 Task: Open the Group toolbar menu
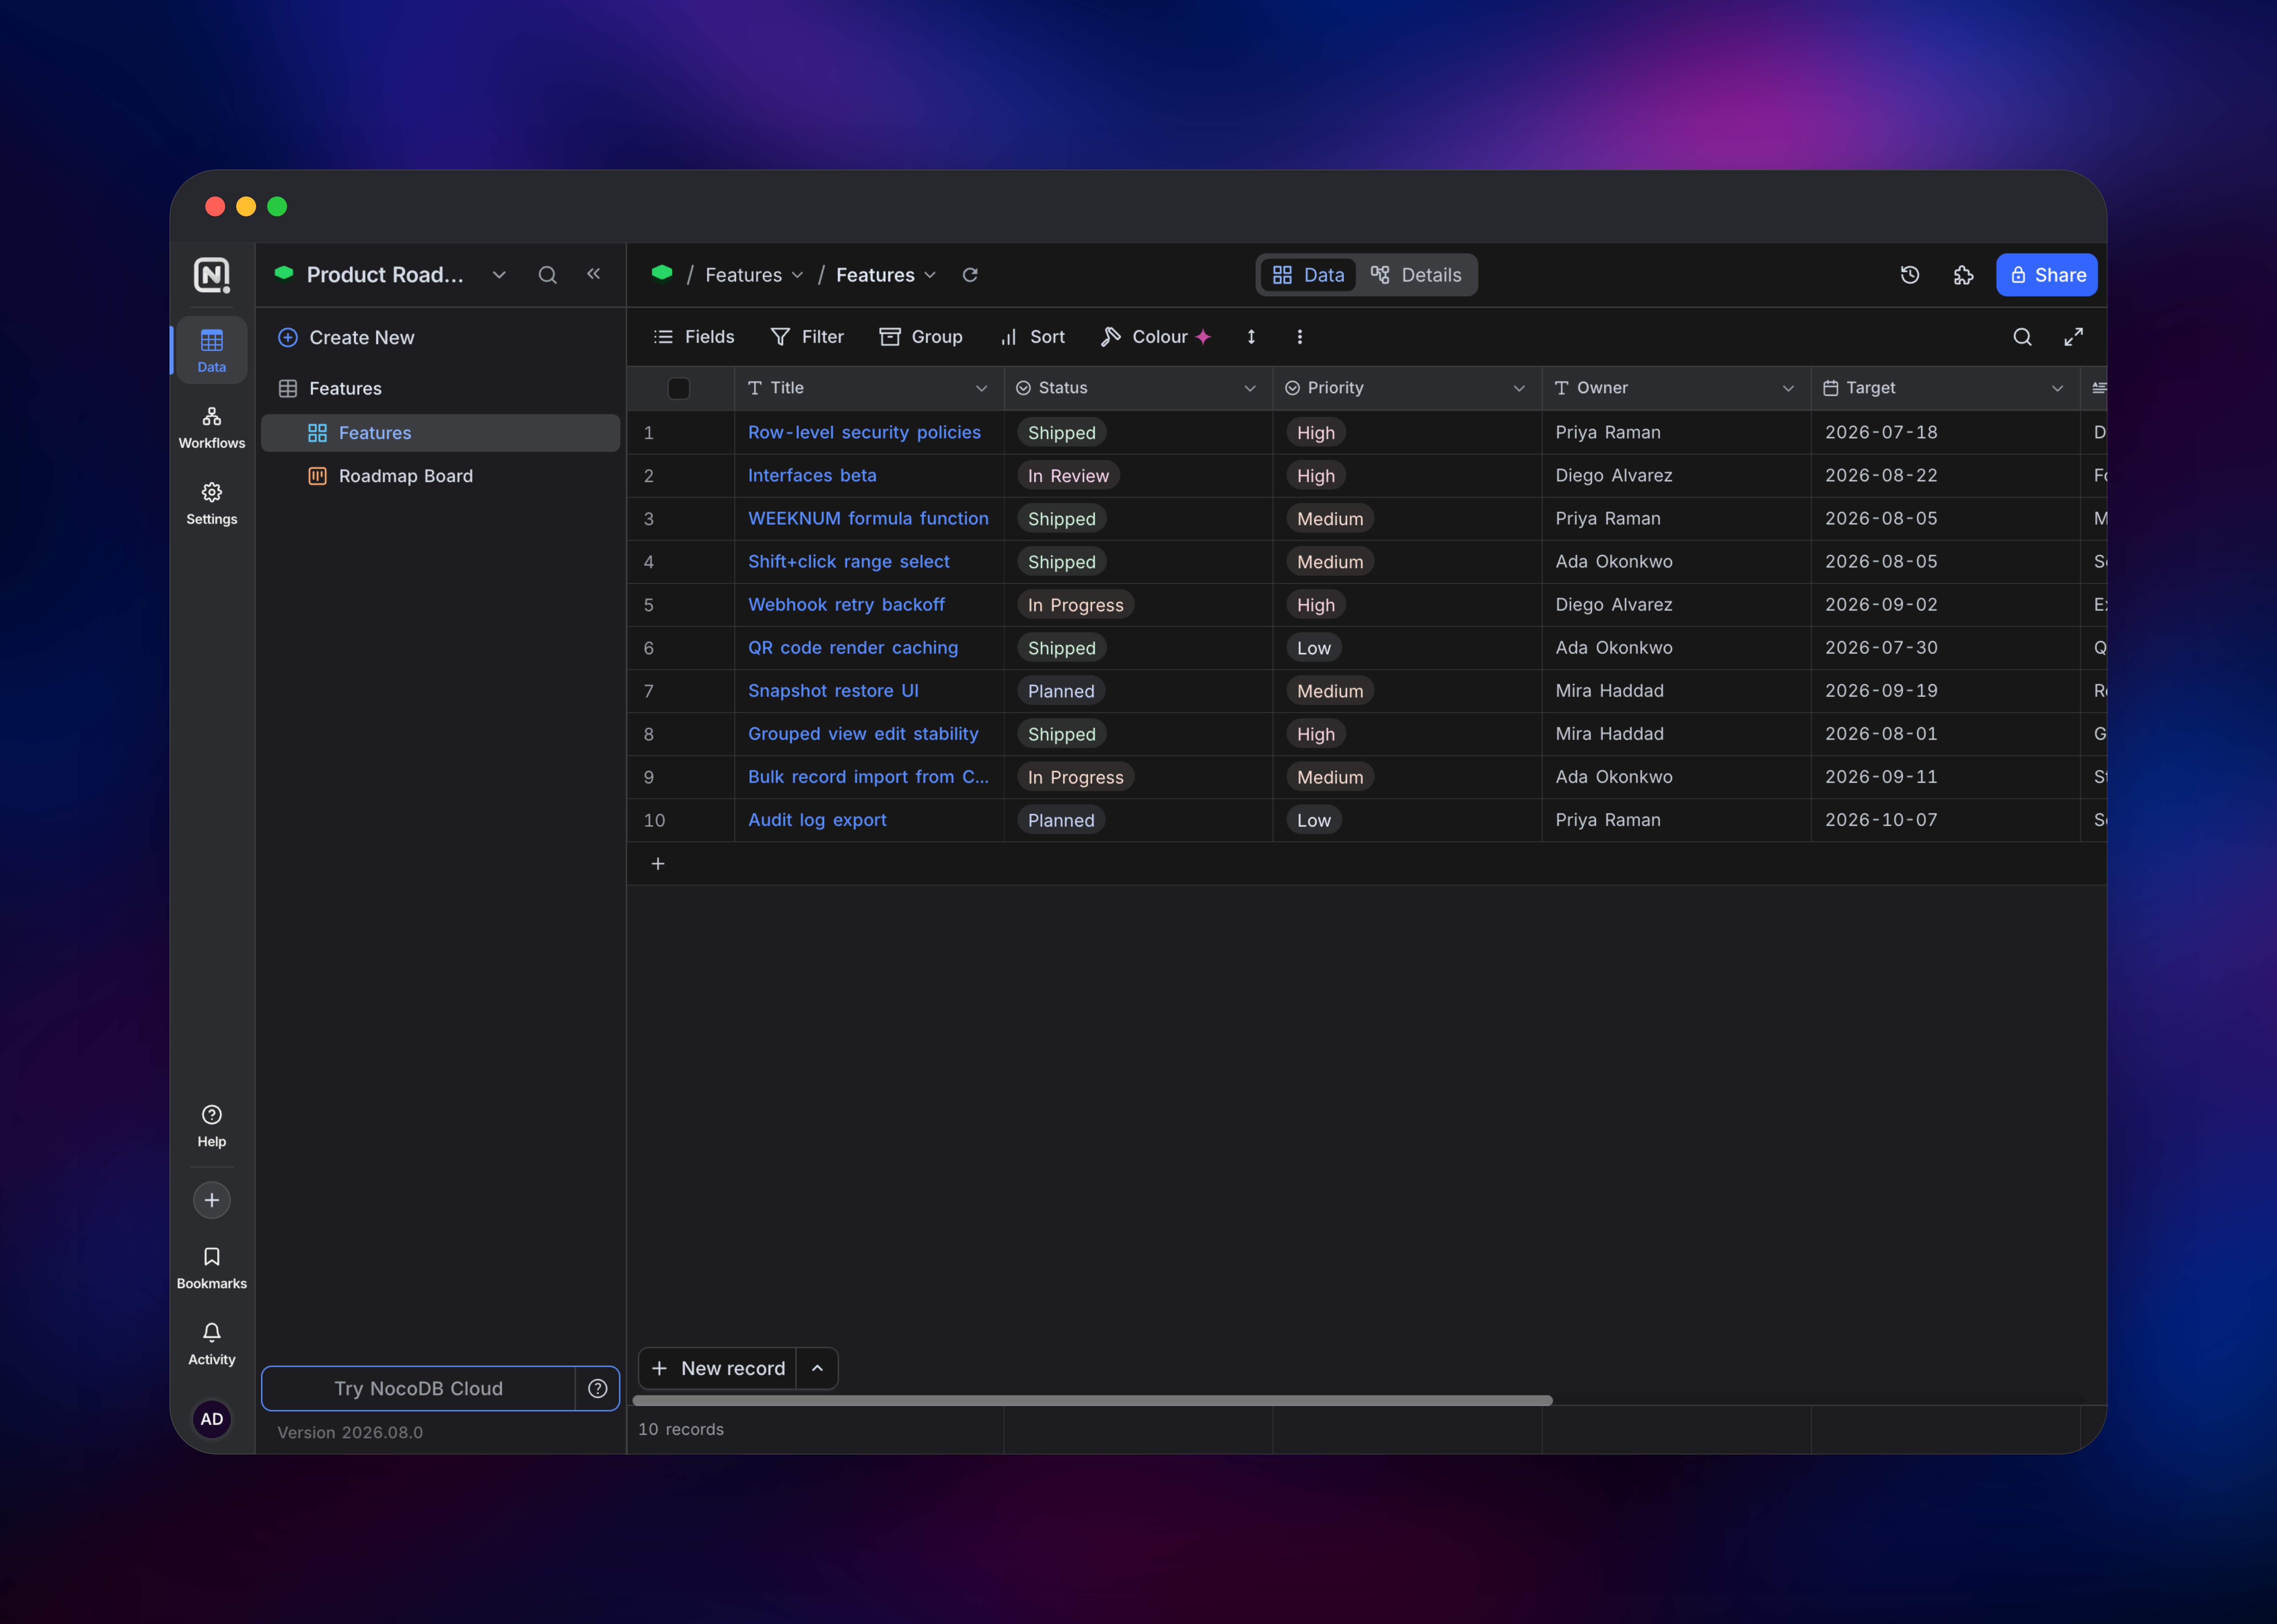coord(921,337)
